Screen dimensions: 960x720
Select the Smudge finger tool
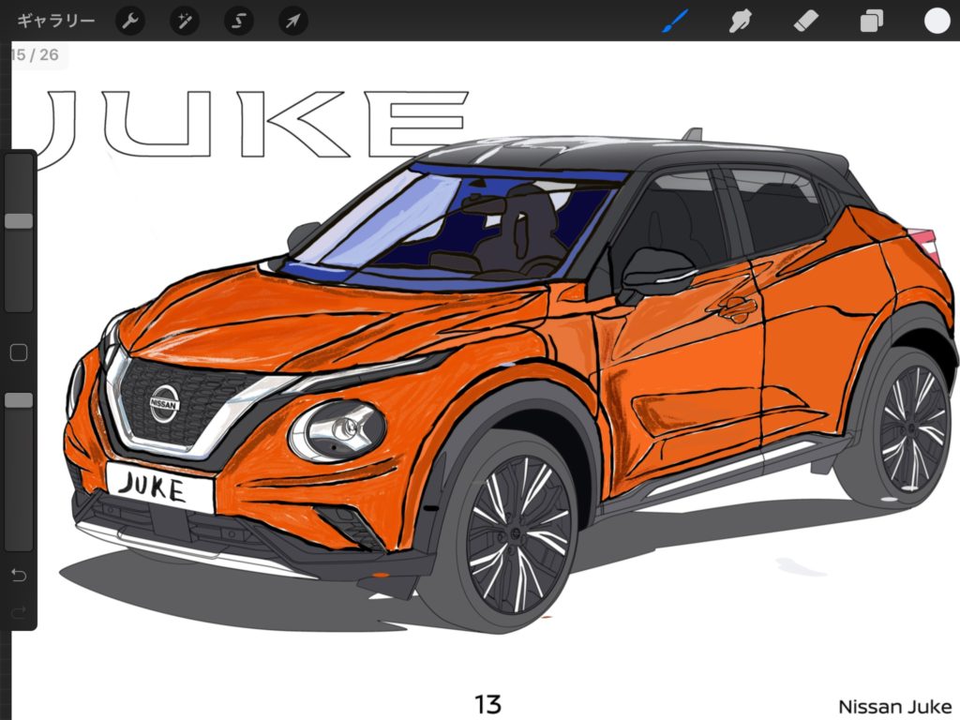741,22
